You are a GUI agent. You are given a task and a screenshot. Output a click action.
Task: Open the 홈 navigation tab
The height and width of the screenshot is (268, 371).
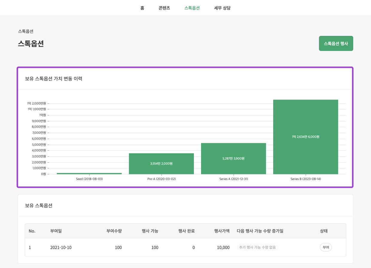(142, 8)
